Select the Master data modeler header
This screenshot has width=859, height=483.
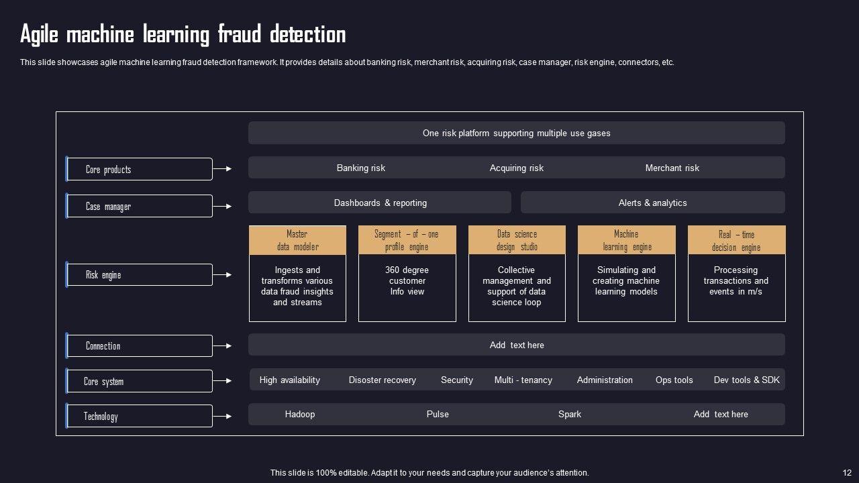(x=297, y=240)
